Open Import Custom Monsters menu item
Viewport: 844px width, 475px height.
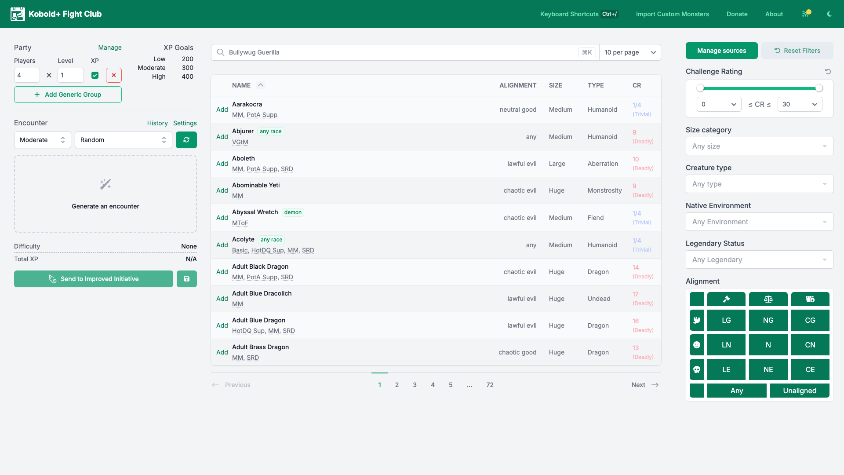pos(672,14)
